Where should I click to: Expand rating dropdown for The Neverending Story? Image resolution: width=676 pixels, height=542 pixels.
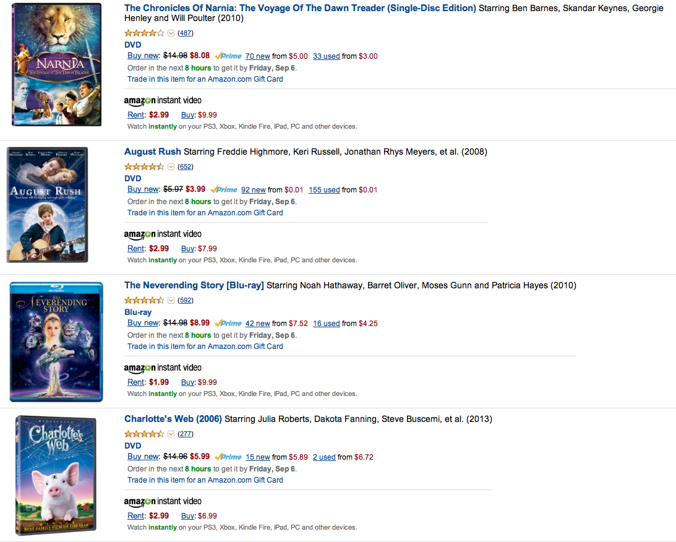(171, 300)
